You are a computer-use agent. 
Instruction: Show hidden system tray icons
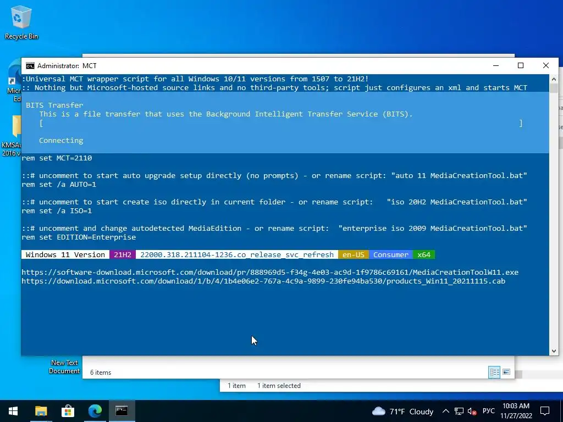coord(445,411)
